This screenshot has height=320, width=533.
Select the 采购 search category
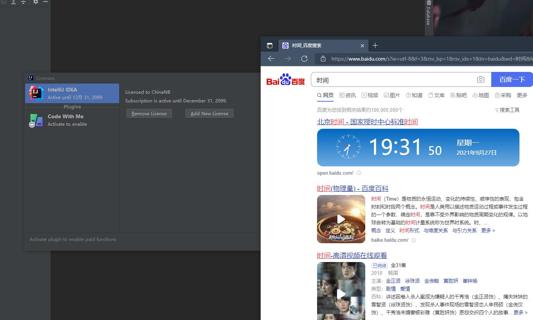tap(503, 95)
